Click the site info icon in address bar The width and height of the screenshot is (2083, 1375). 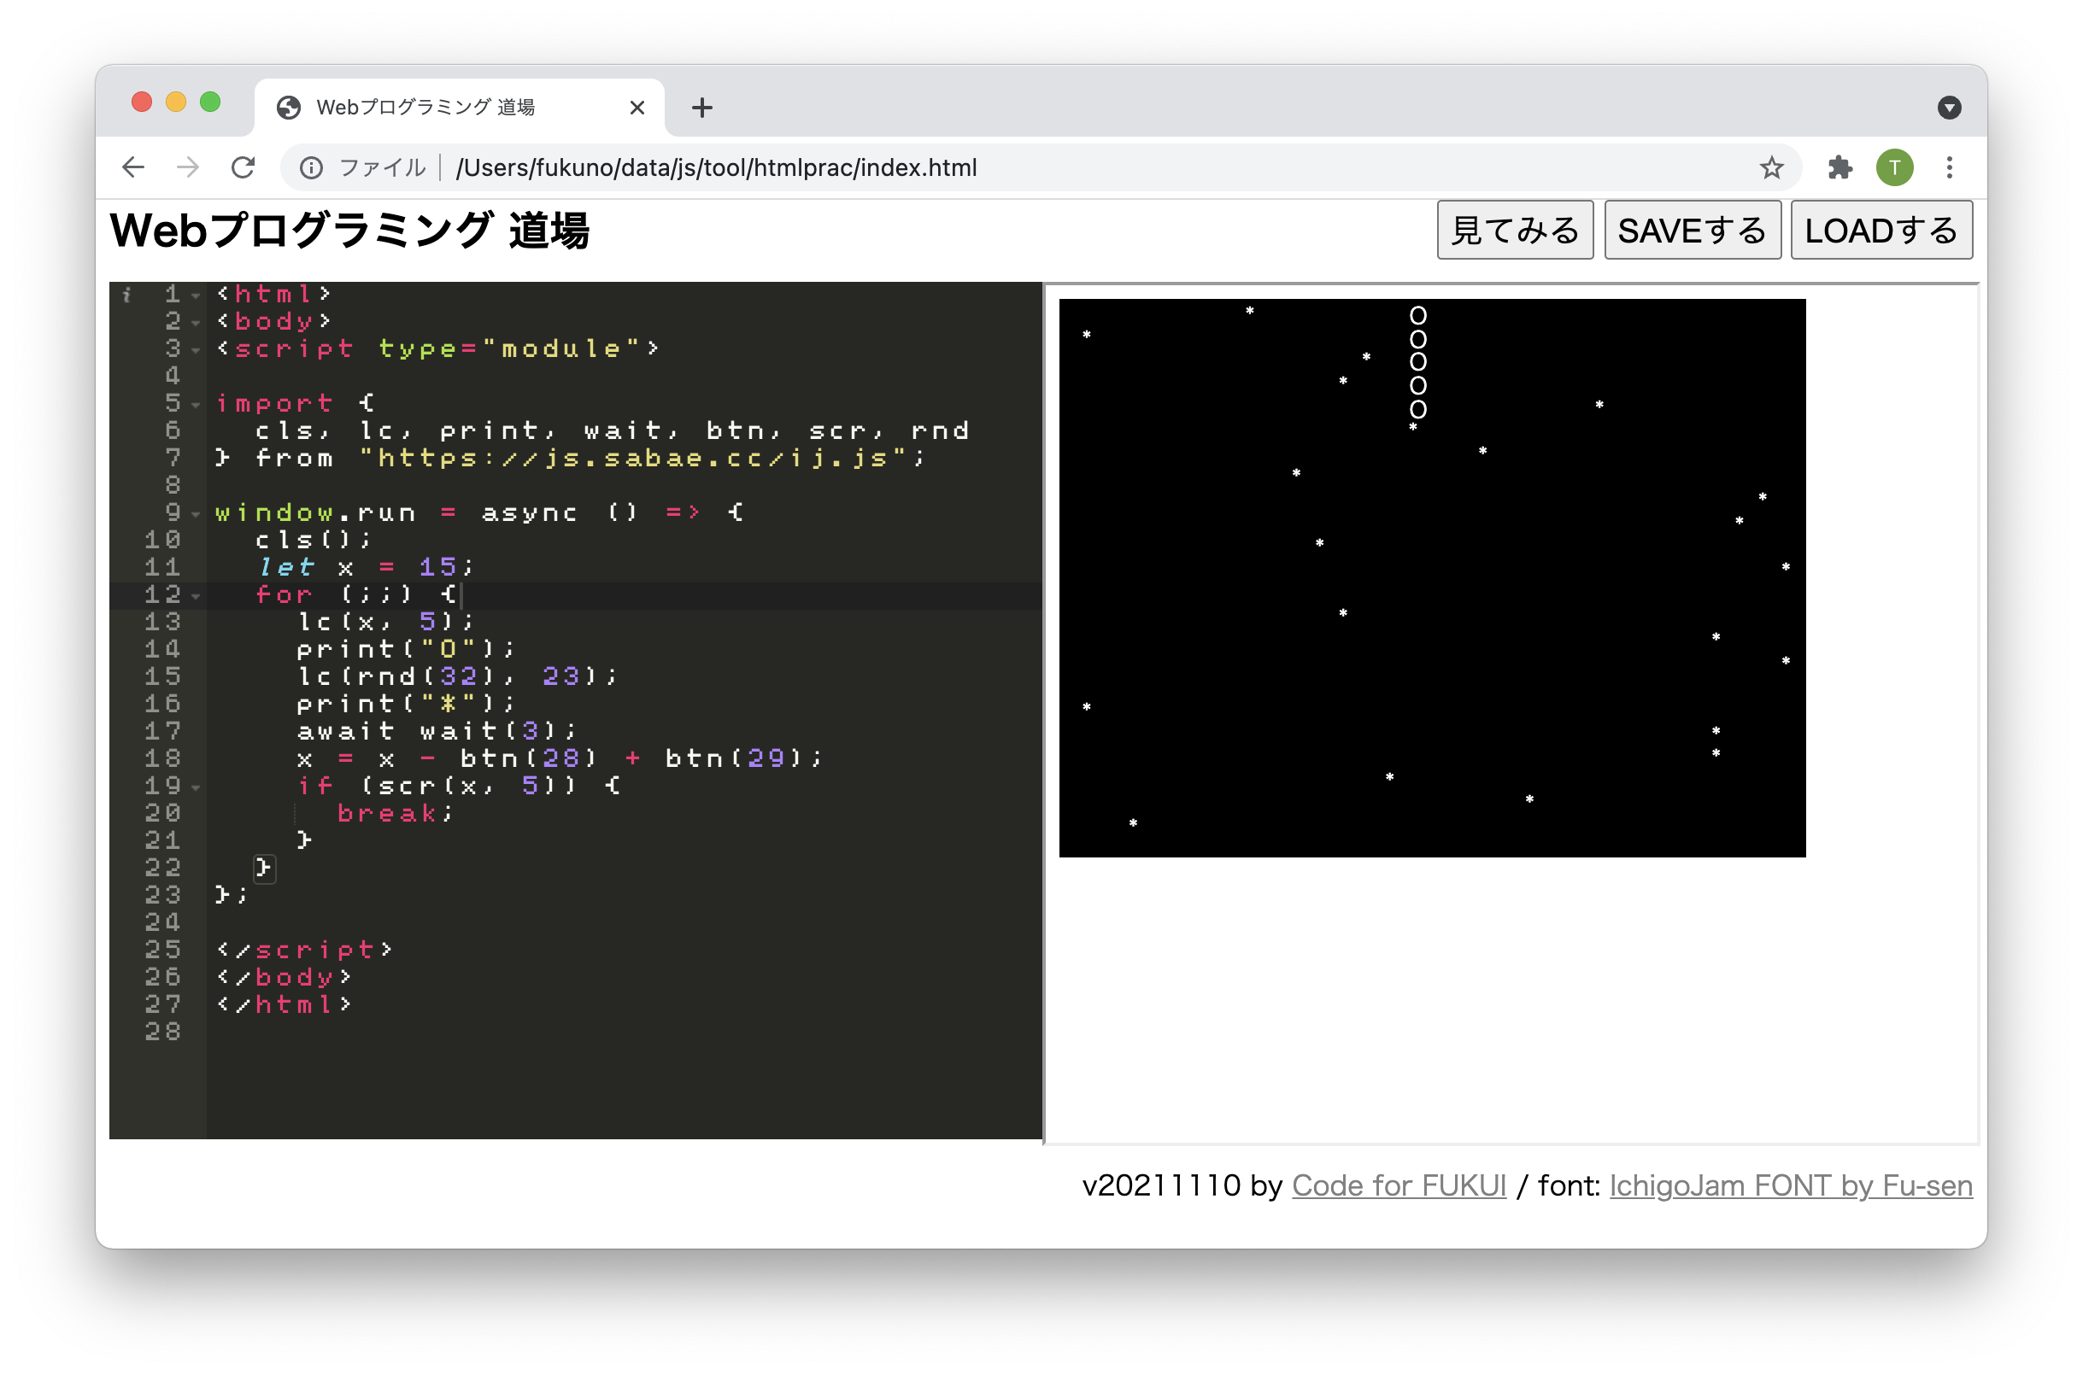(311, 167)
